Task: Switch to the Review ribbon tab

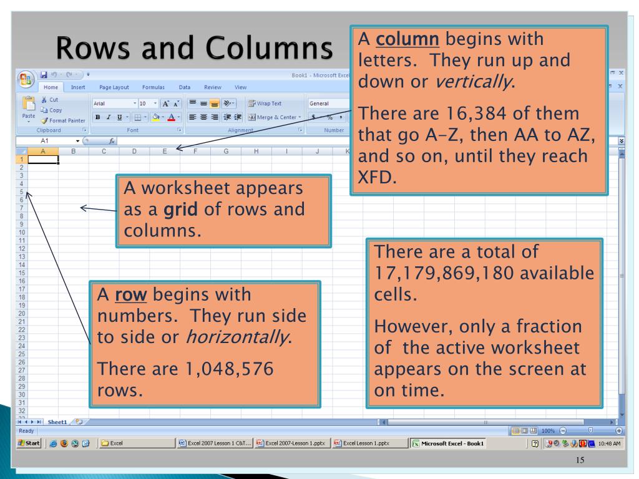Action: tap(213, 87)
